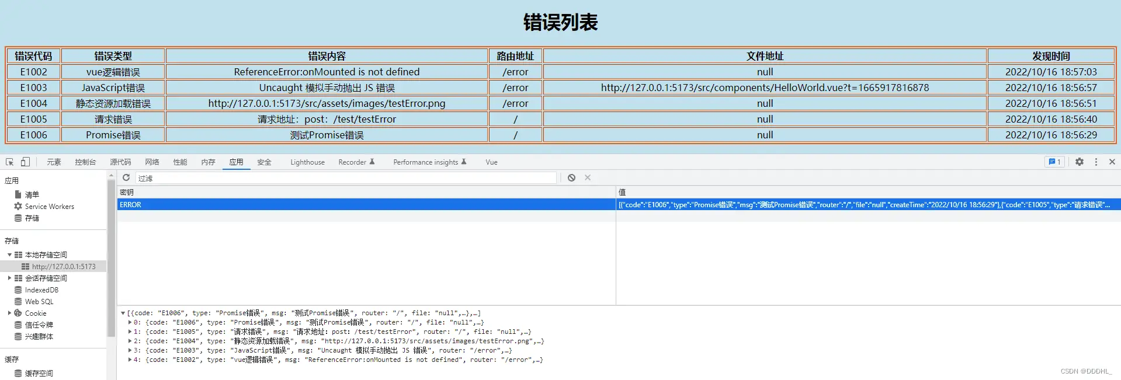1121x380 pixels.
Task: Expand the 会话存储空间 tree node
Action: 9,278
